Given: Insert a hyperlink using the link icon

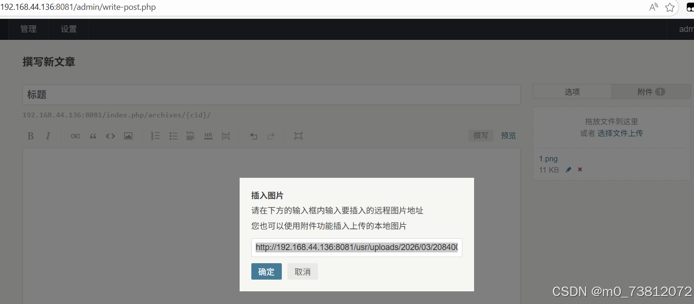Looking at the screenshot, I should click(x=75, y=136).
